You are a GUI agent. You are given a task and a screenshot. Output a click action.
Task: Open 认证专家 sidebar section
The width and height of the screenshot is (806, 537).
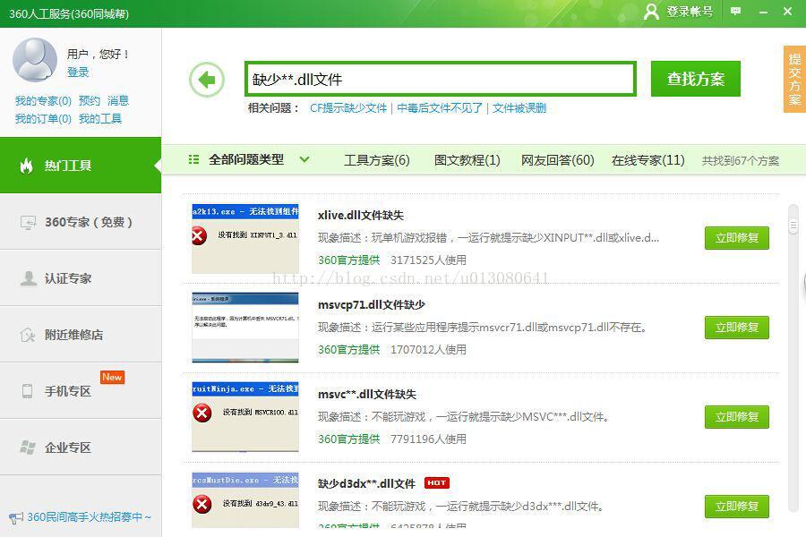coord(81,278)
